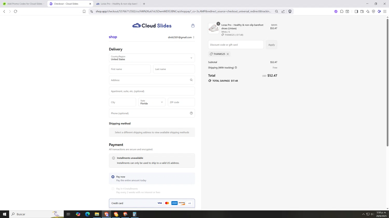Viewport: 389px width, 218px height.
Task: Bookmark this page icon
Action: pyautogui.click(x=84, y=11)
